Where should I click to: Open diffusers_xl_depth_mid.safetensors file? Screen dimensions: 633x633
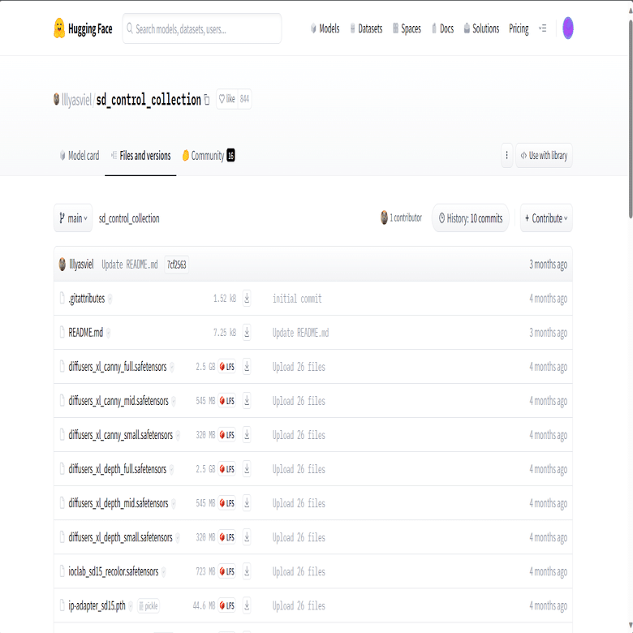point(118,503)
